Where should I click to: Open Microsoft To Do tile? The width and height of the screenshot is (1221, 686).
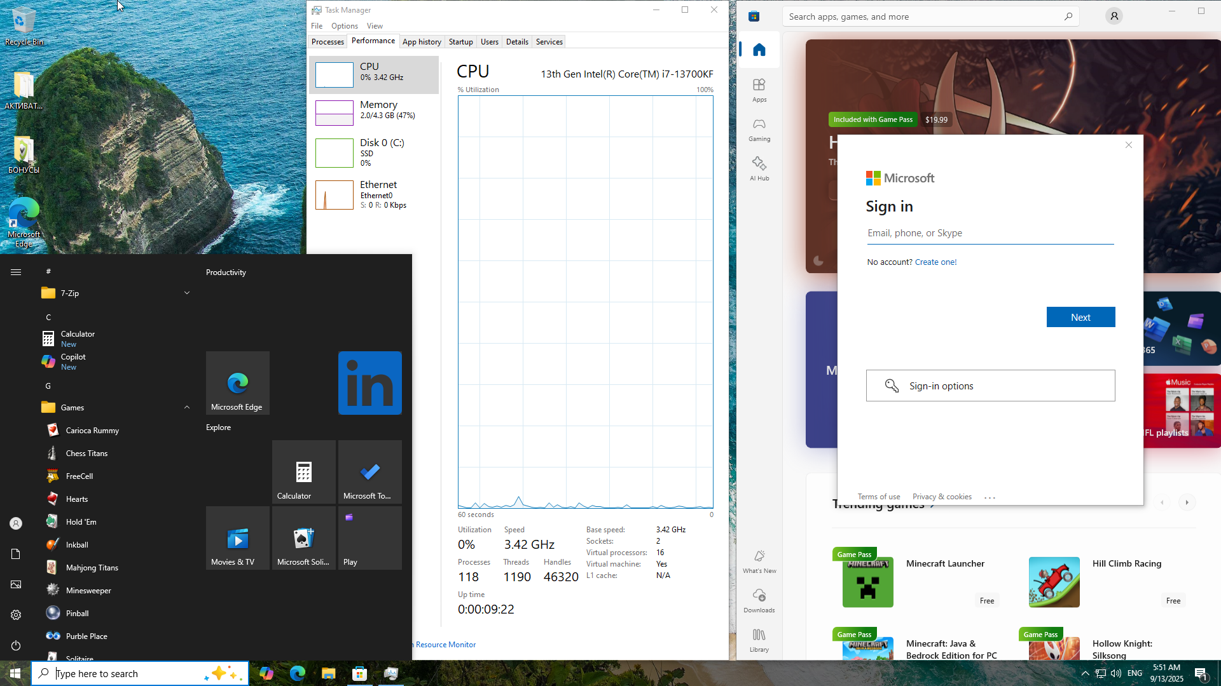click(370, 472)
